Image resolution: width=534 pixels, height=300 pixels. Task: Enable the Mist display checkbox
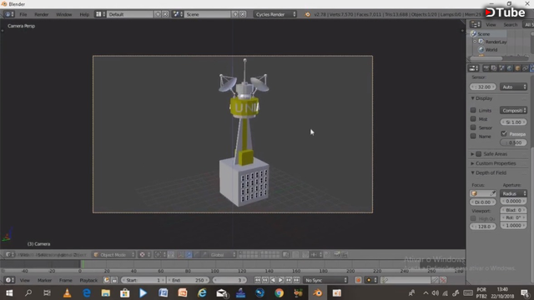point(473,118)
